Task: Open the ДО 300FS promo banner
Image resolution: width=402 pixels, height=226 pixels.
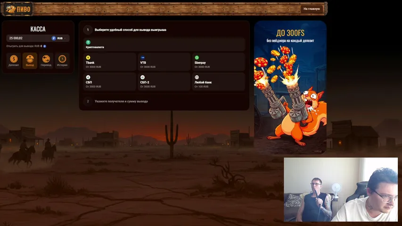Action: (290, 87)
